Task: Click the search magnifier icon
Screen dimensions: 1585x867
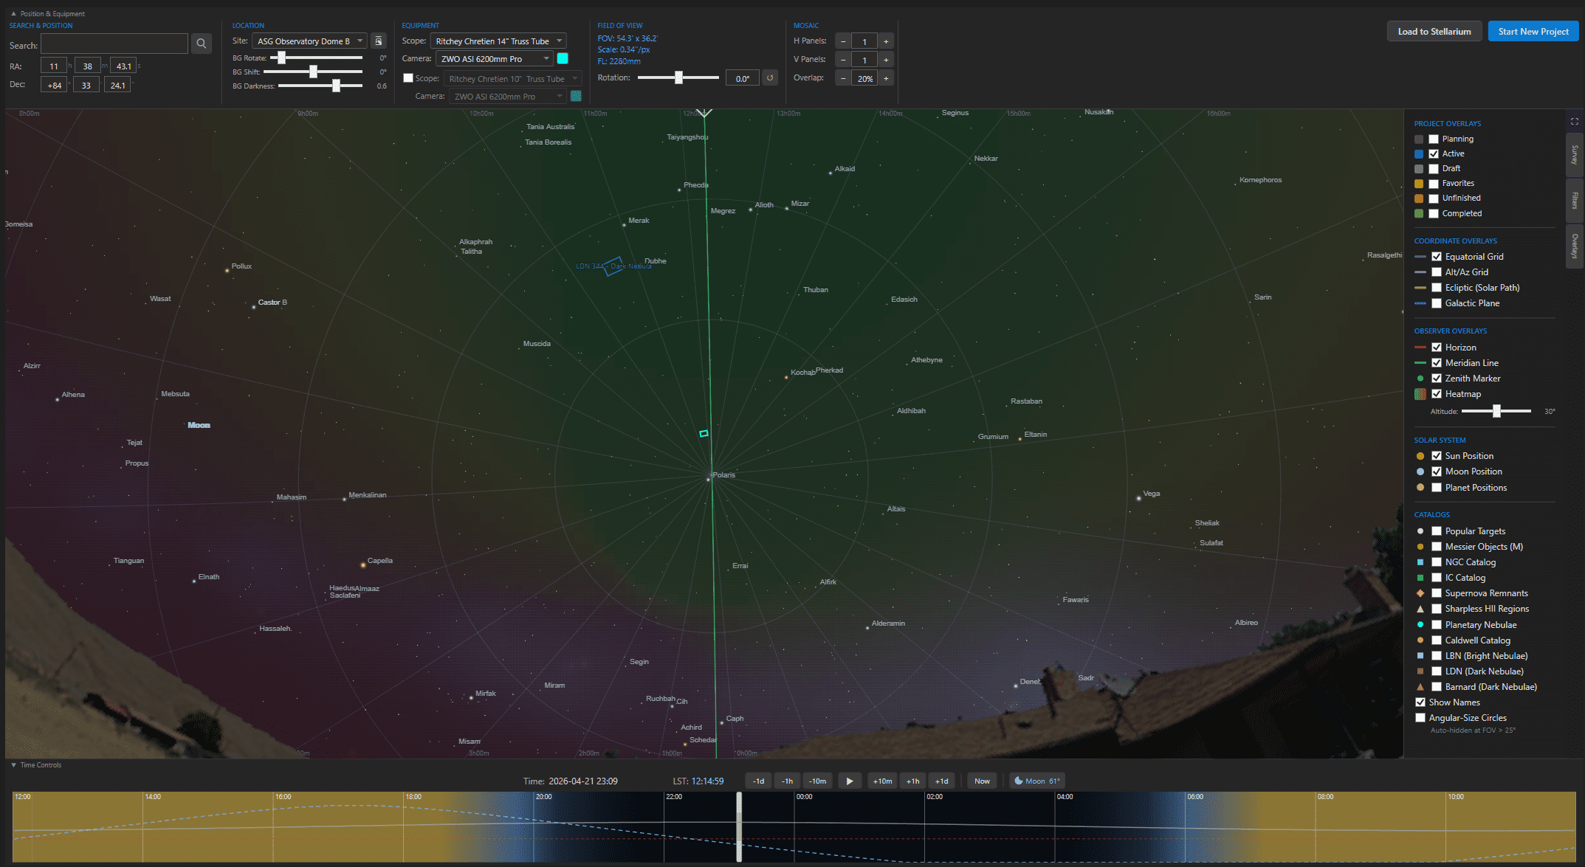Action: [201, 44]
